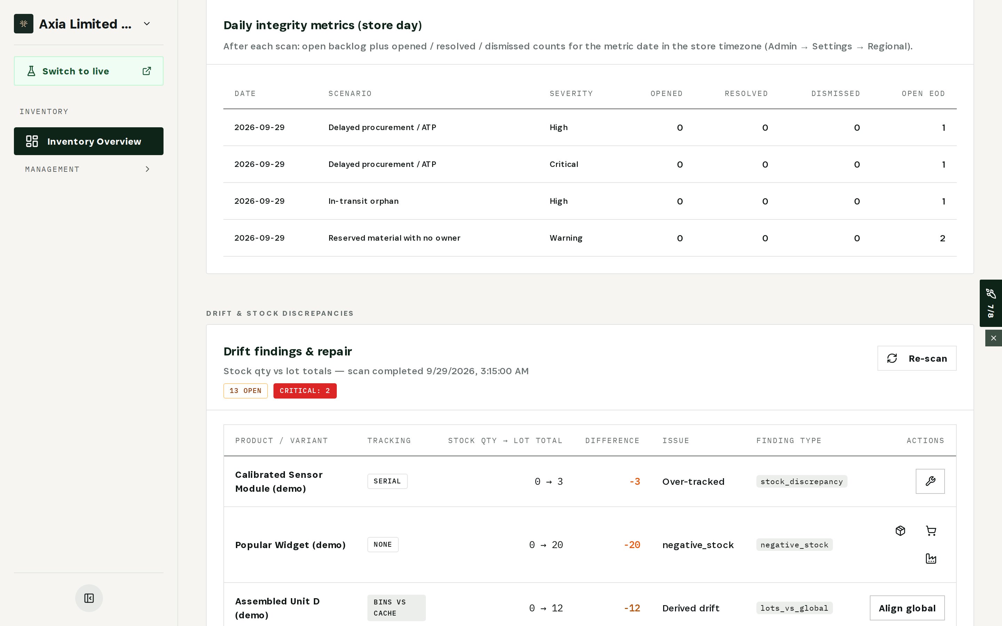This screenshot has width=1002, height=626.
Task: Click the FINDING TYPE column header
Action: pos(788,441)
